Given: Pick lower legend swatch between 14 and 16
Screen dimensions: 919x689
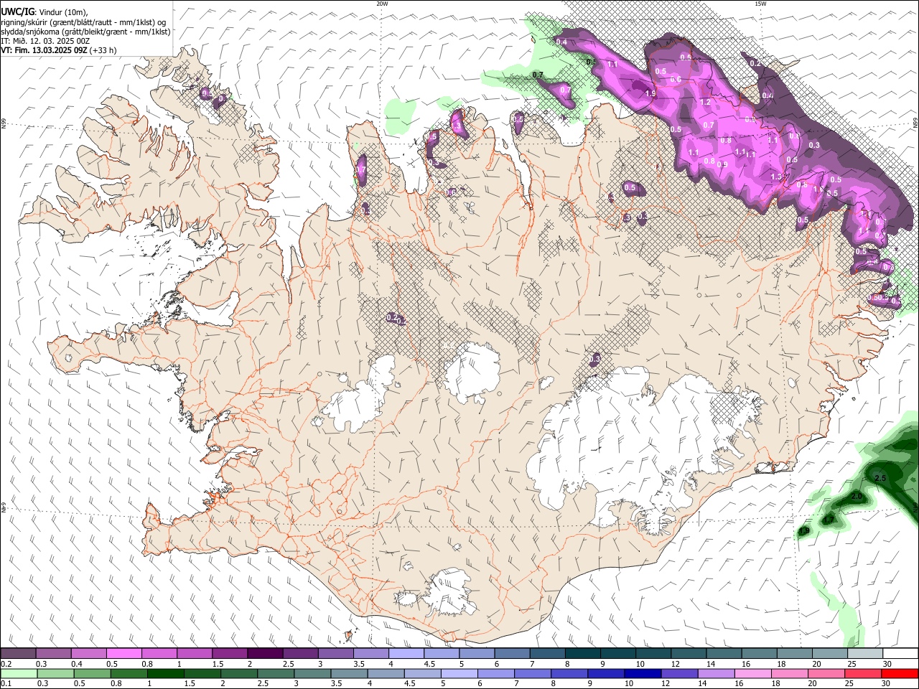Looking at the screenshot, I should [717, 674].
